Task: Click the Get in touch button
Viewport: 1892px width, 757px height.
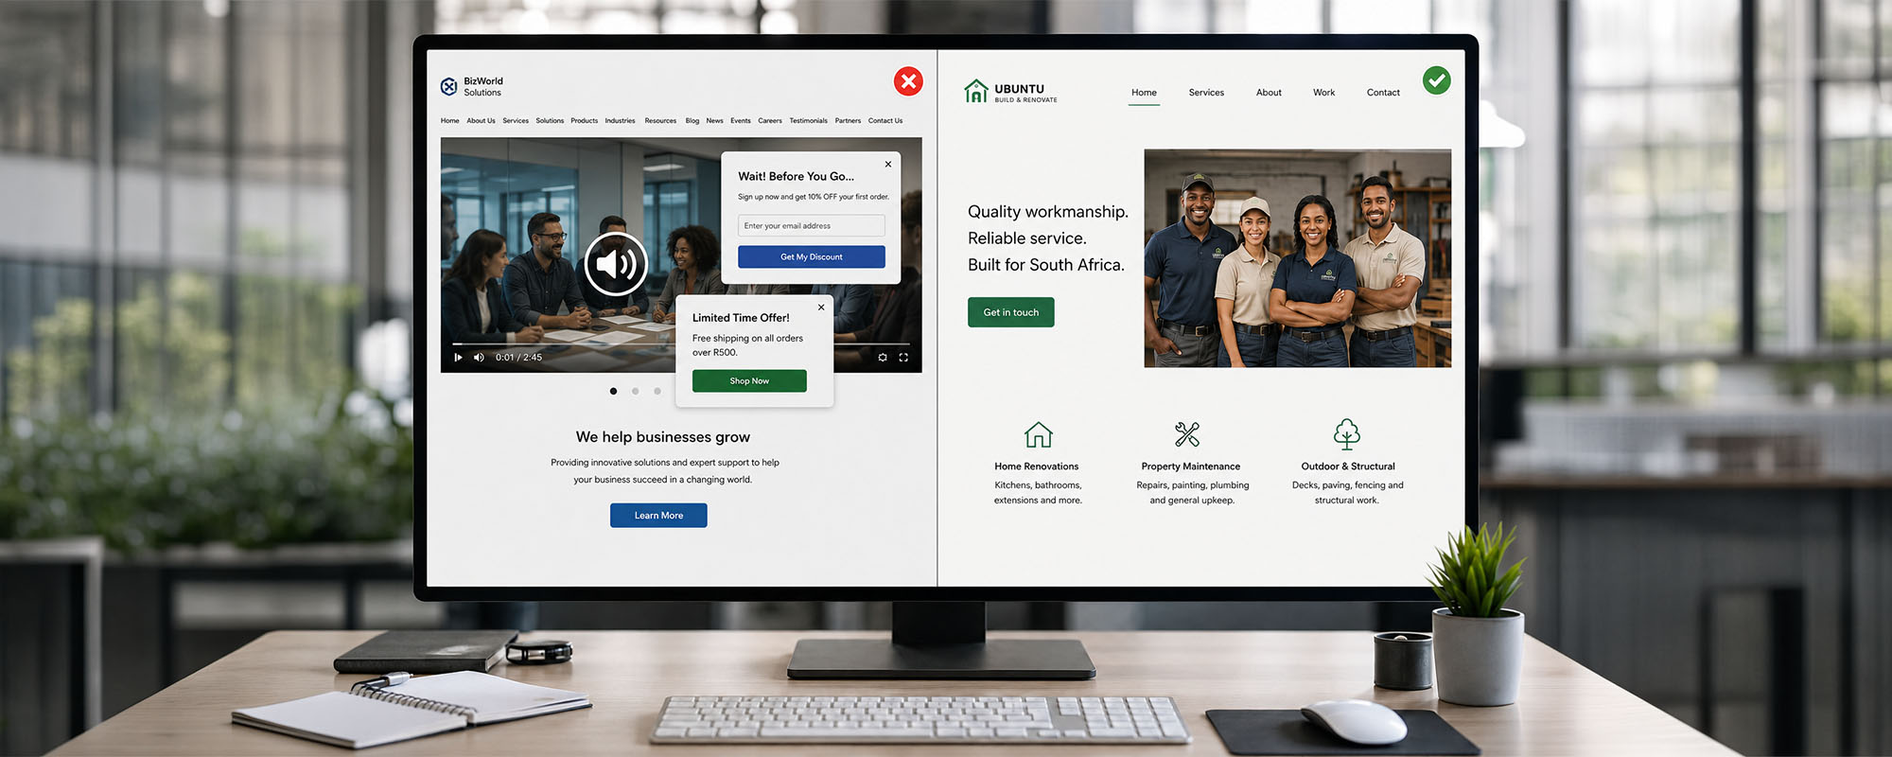Action: (x=1011, y=312)
